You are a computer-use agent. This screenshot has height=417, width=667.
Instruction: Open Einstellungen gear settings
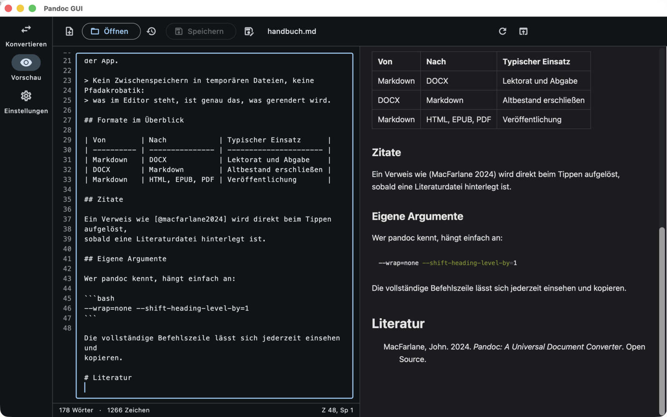26,102
